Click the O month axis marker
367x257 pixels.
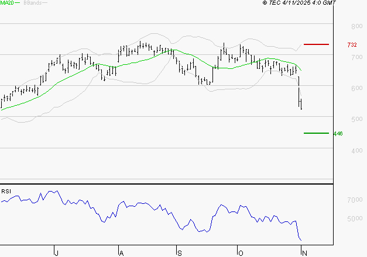pyautogui.click(x=241, y=253)
